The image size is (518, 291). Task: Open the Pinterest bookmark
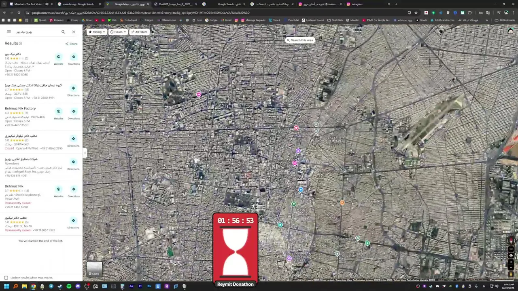tap(57, 20)
